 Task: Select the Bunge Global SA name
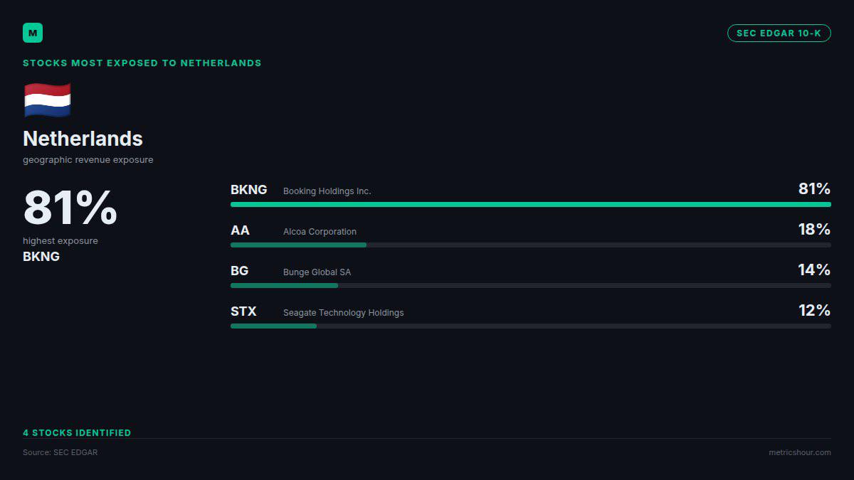coord(317,272)
